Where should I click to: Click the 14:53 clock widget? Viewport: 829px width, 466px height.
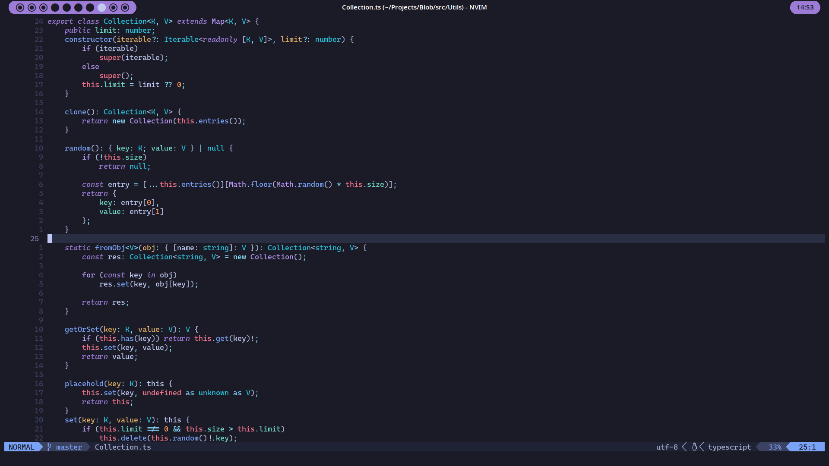[805, 7]
